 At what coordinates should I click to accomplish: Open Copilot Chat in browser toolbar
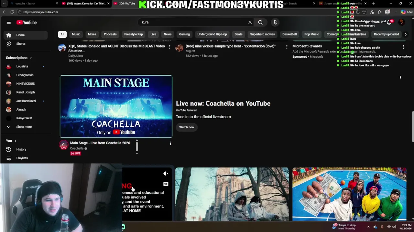(x=407, y=12)
